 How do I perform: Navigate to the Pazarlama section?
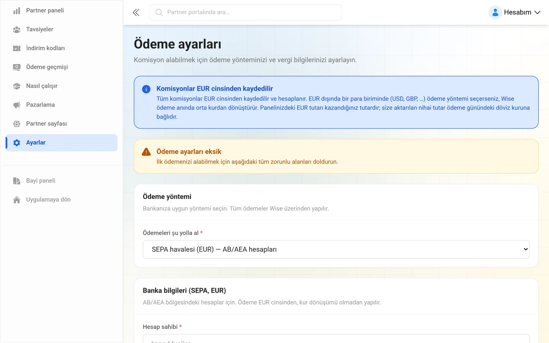(61, 105)
